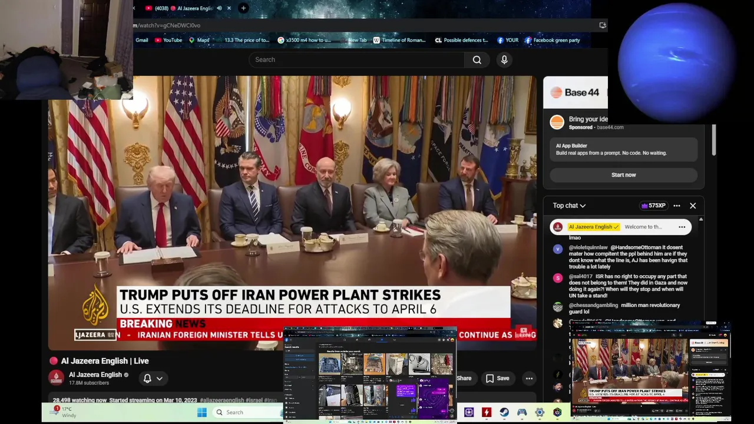The height and width of the screenshot is (424, 754).
Task: Click the taskbar Search box
Action: [x=247, y=412]
